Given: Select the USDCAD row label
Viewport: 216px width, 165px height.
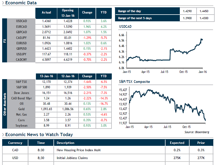Looking at the screenshot, I should [x=21, y=21].
